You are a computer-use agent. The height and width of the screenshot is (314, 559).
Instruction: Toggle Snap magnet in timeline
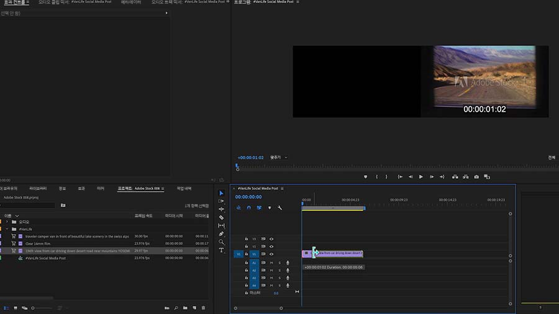249,207
